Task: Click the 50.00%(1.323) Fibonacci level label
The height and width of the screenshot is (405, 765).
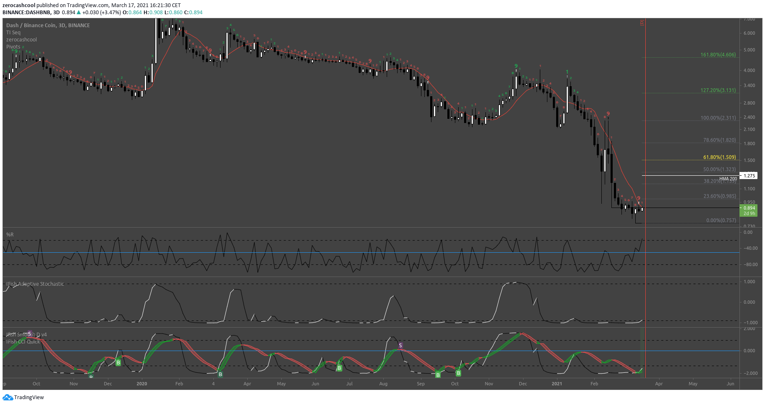Action: pyautogui.click(x=719, y=169)
